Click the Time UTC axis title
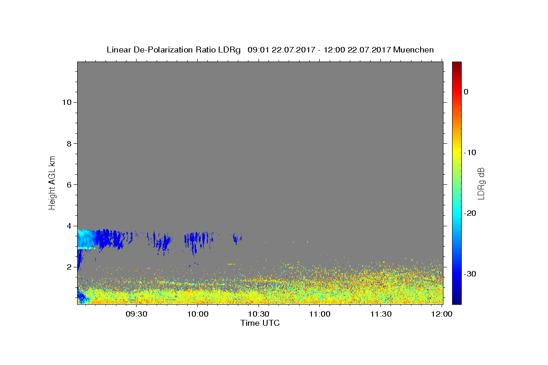The width and height of the screenshot is (548, 365). coord(260,323)
